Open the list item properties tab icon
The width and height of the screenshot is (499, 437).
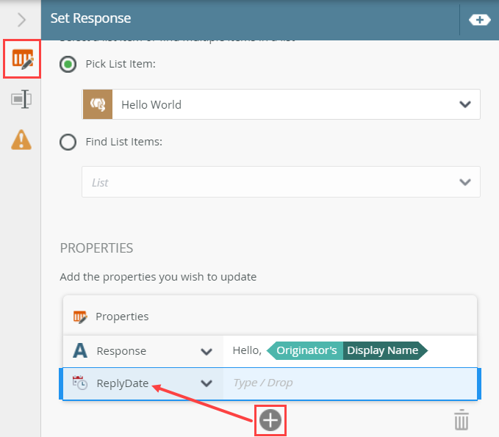pyautogui.click(x=21, y=59)
